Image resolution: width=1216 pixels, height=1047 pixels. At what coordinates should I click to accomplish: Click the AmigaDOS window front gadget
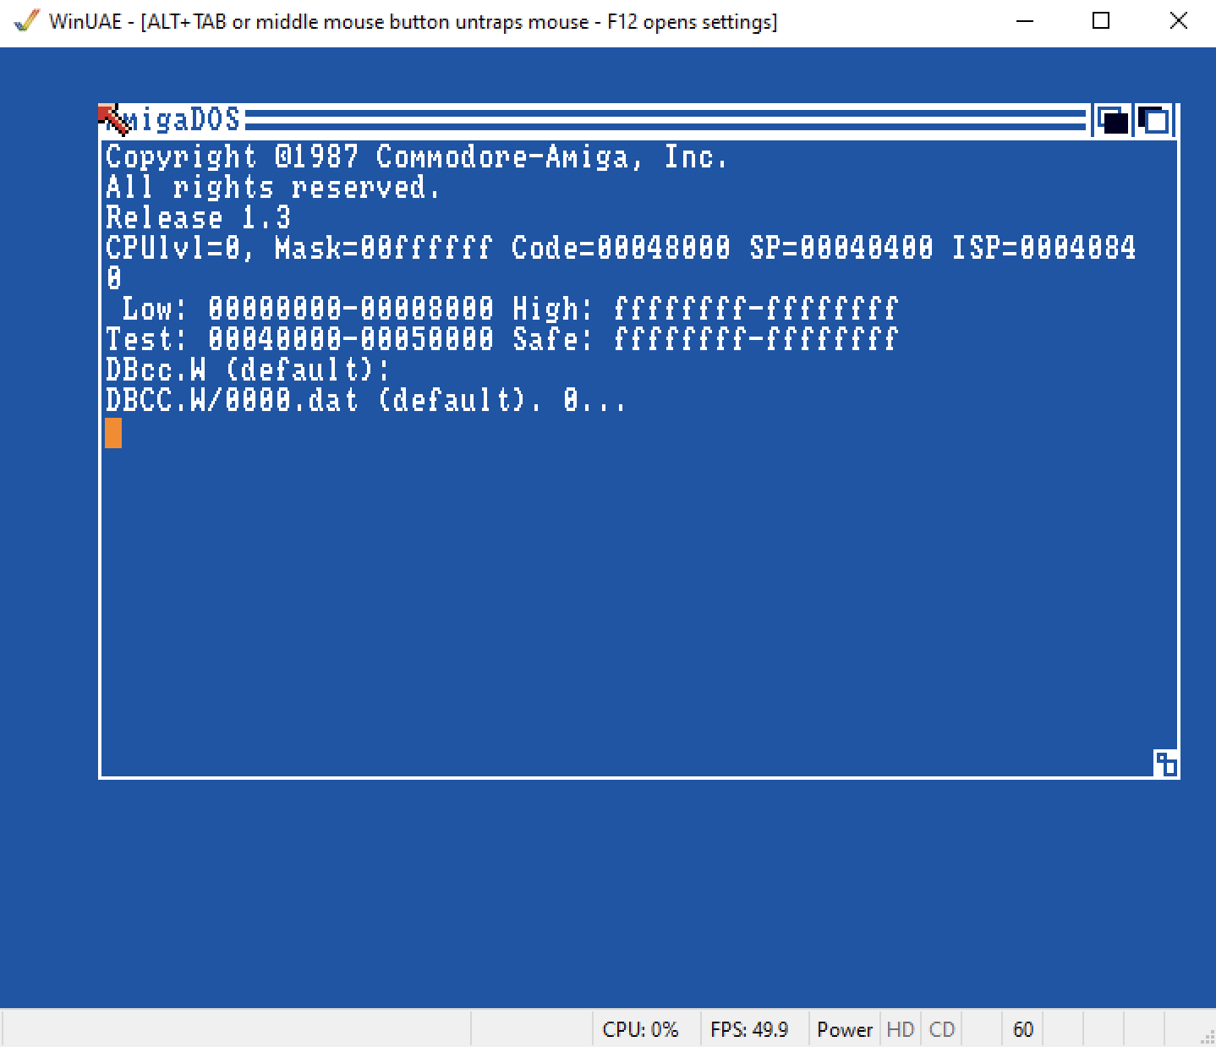1154,120
